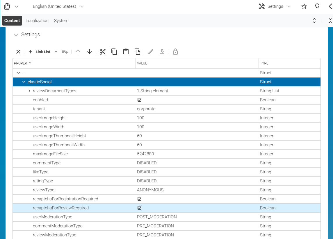
Task: Open the Settings menu in the header
Action: click(x=275, y=6)
